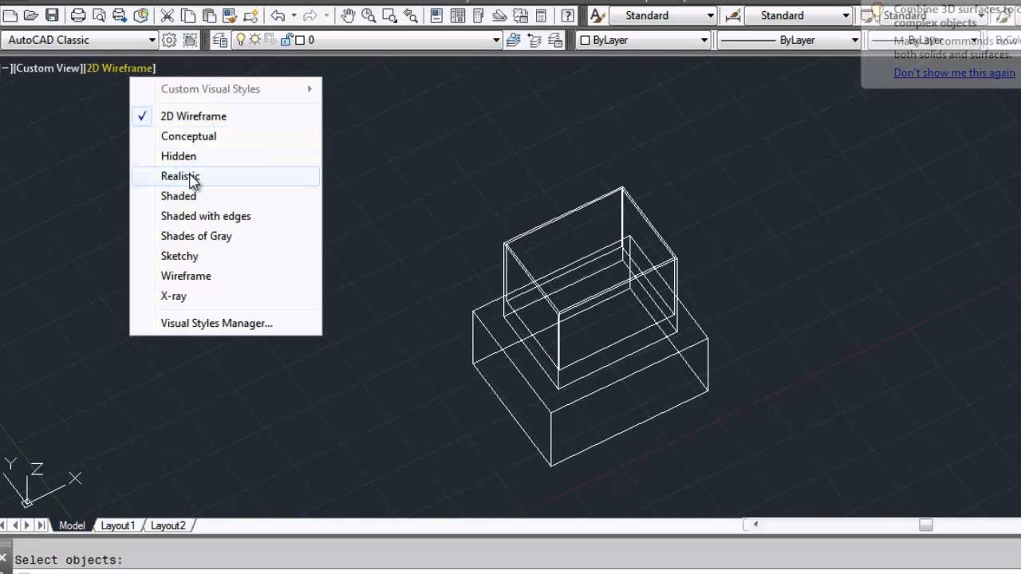Open the Layer Properties Manager icon
Image resolution: width=1021 pixels, height=574 pixels.
click(219, 40)
